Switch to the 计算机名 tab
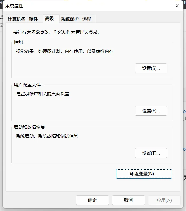The width and height of the screenshot is (186, 211). (x=17, y=19)
